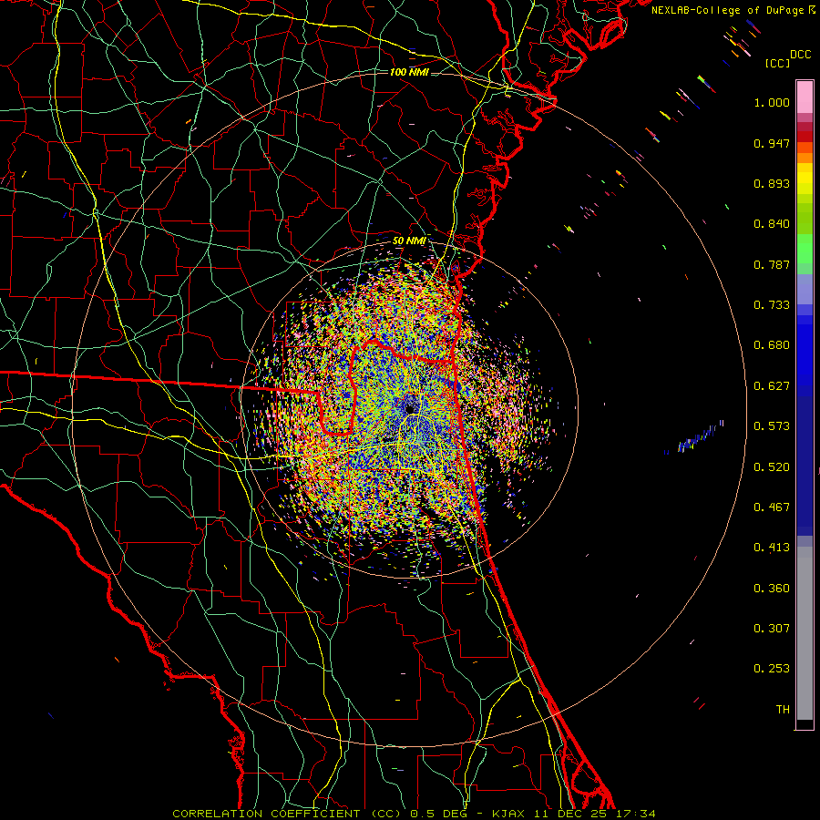
Task: Click the 17:34 timestamp
Action: pos(635,814)
